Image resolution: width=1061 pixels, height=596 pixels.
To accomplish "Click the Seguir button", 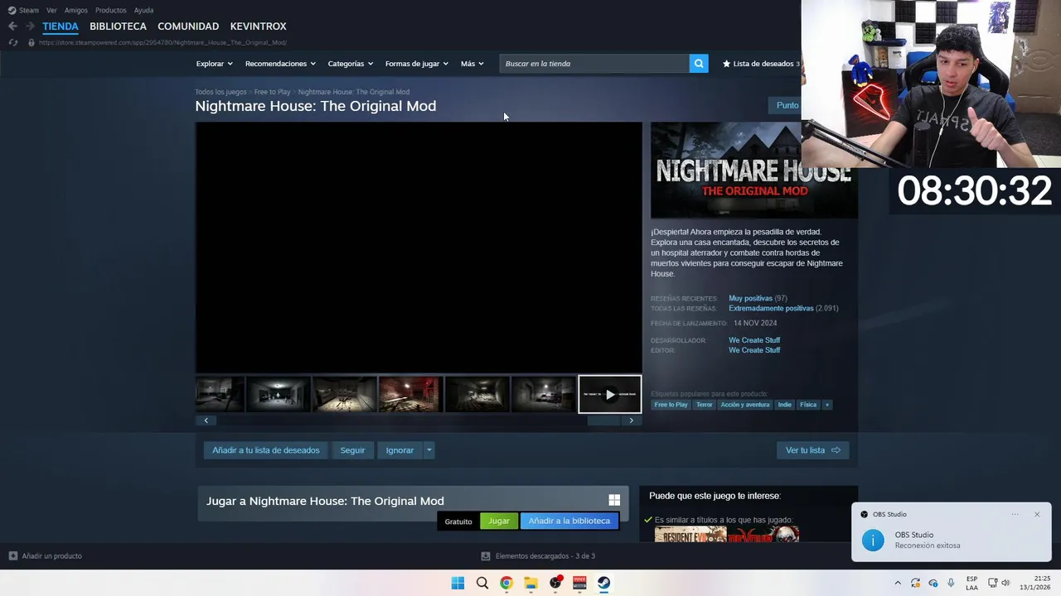I will tap(352, 450).
